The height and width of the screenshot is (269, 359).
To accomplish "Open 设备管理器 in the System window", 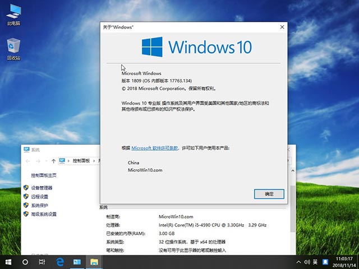I will 42,188.
